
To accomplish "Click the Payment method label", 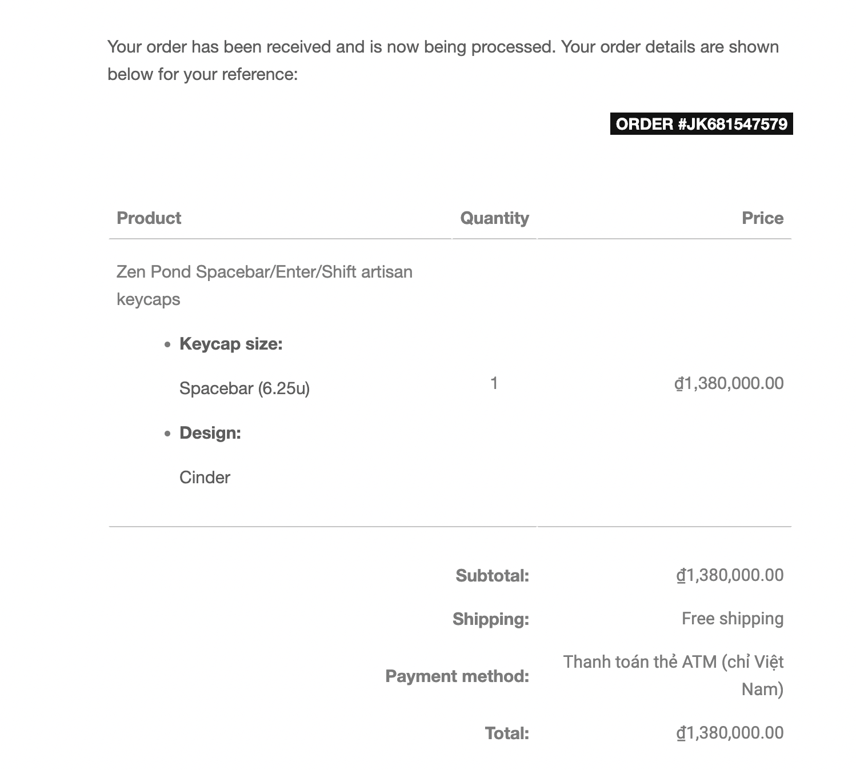I will [x=457, y=676].
